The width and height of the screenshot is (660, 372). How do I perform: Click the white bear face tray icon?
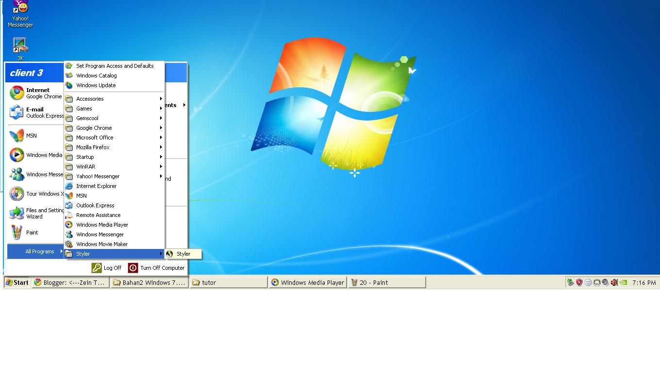point(596,282)
